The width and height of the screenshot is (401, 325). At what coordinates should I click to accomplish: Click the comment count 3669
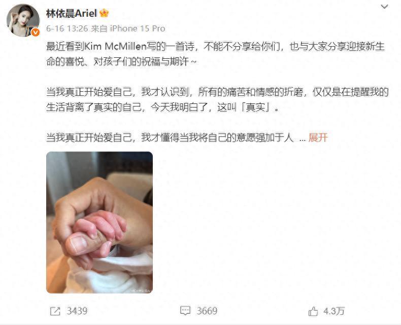pyautogui.click(x=207, y=311)
